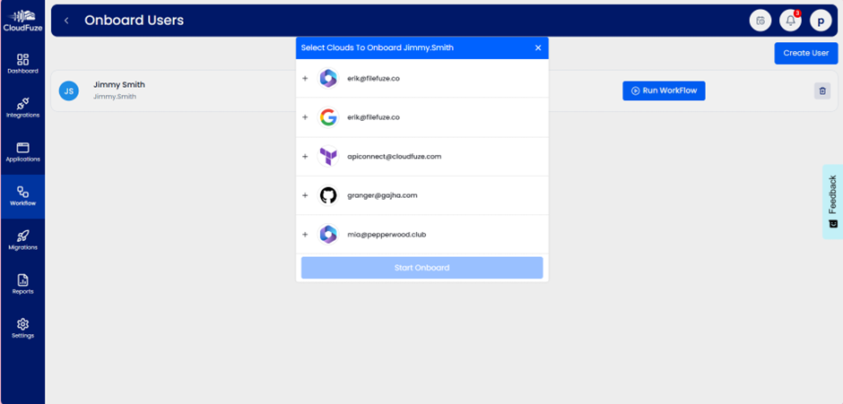843x404 pixels.
Task: Click the Google logo icon
Action: [328, 117]
